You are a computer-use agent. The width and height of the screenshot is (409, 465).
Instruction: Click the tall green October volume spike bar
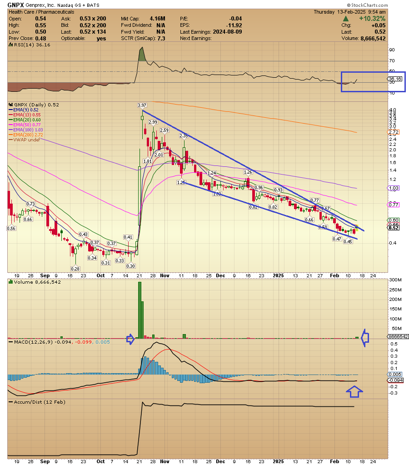pos(140,310)
